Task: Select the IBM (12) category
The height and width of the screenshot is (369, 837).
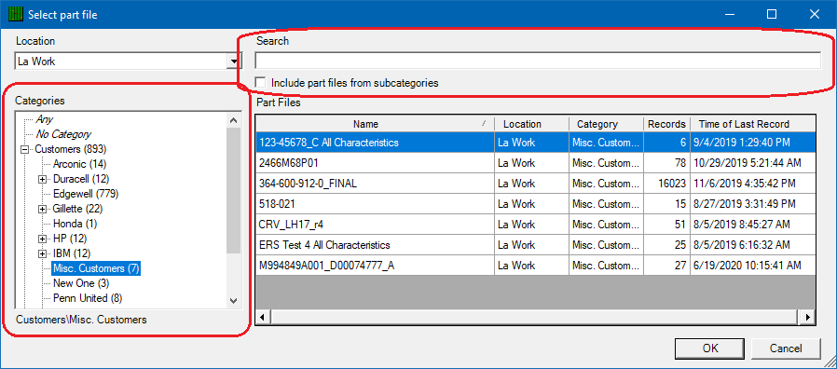Action: pos(72,253)
